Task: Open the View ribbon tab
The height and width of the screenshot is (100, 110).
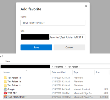Action: [x=8, y=61]
